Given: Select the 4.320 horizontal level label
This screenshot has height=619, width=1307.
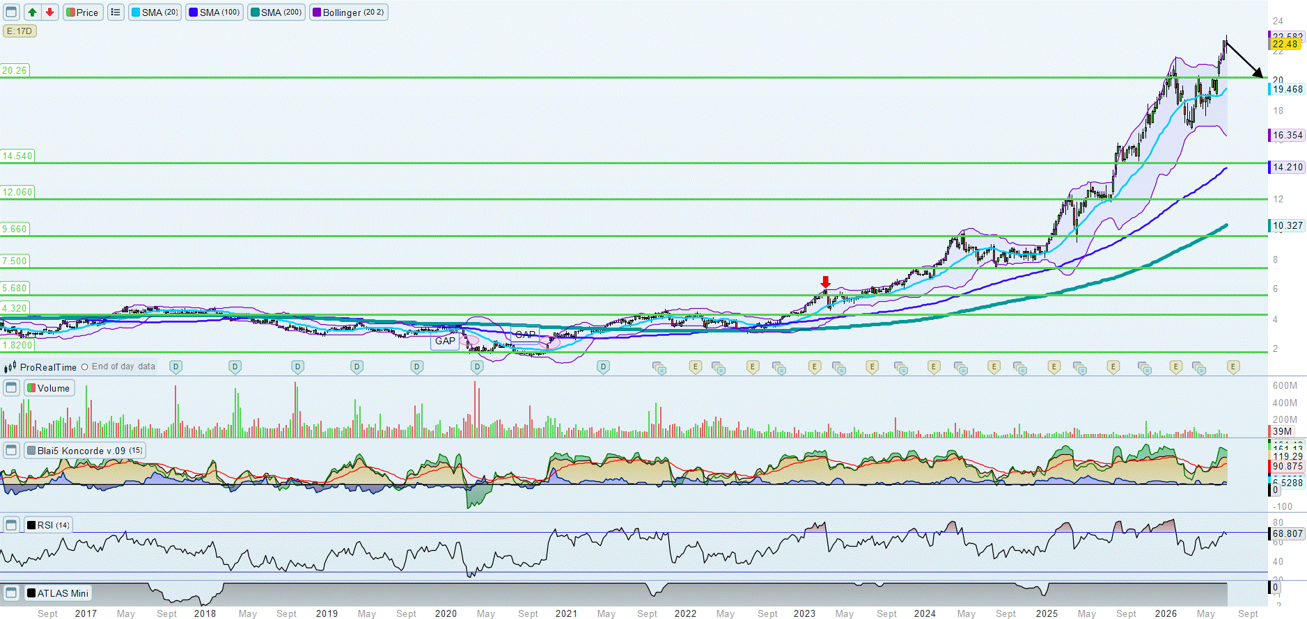Looking at the screenshot, I should pos(15,308).
